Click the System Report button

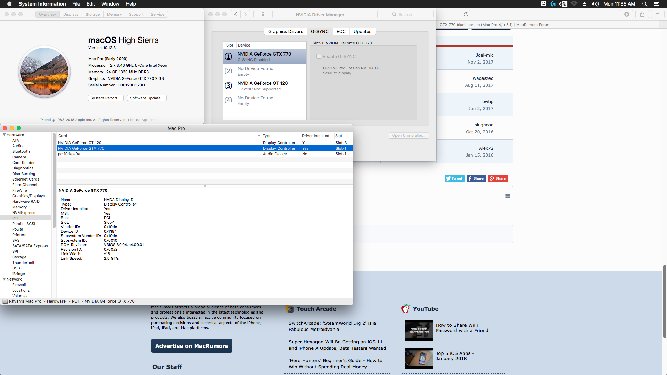105,98
